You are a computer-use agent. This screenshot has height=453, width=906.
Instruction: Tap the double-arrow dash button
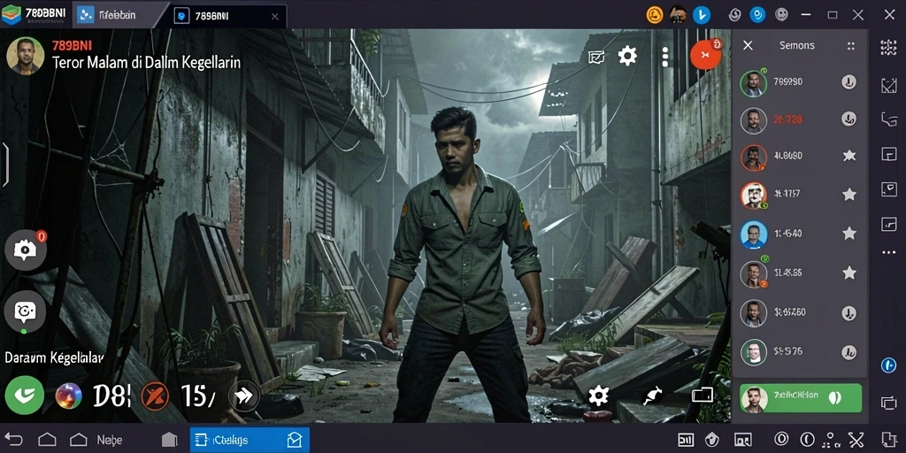click(244, 395)
